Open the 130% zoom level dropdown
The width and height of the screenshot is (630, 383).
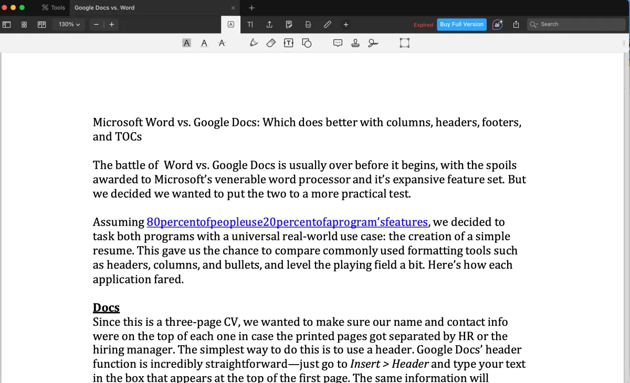point(69,25)
